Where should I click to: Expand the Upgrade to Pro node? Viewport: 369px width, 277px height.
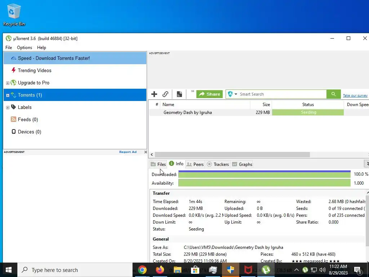[x=8, y=83]
